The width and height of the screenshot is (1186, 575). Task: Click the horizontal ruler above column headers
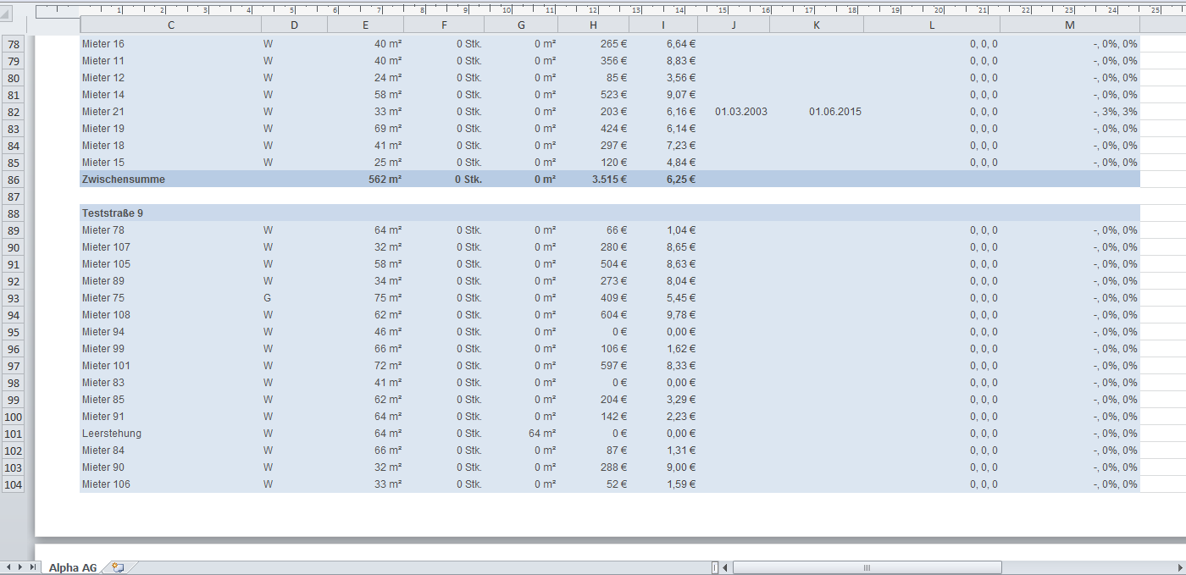tap(610, 11)
